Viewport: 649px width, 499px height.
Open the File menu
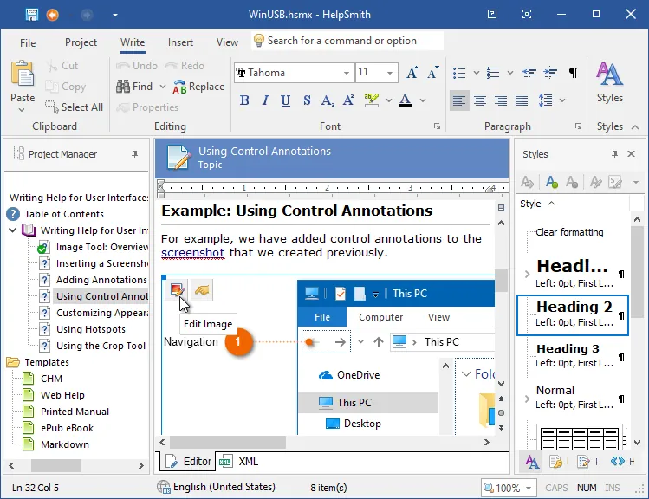tap(28, 42)
